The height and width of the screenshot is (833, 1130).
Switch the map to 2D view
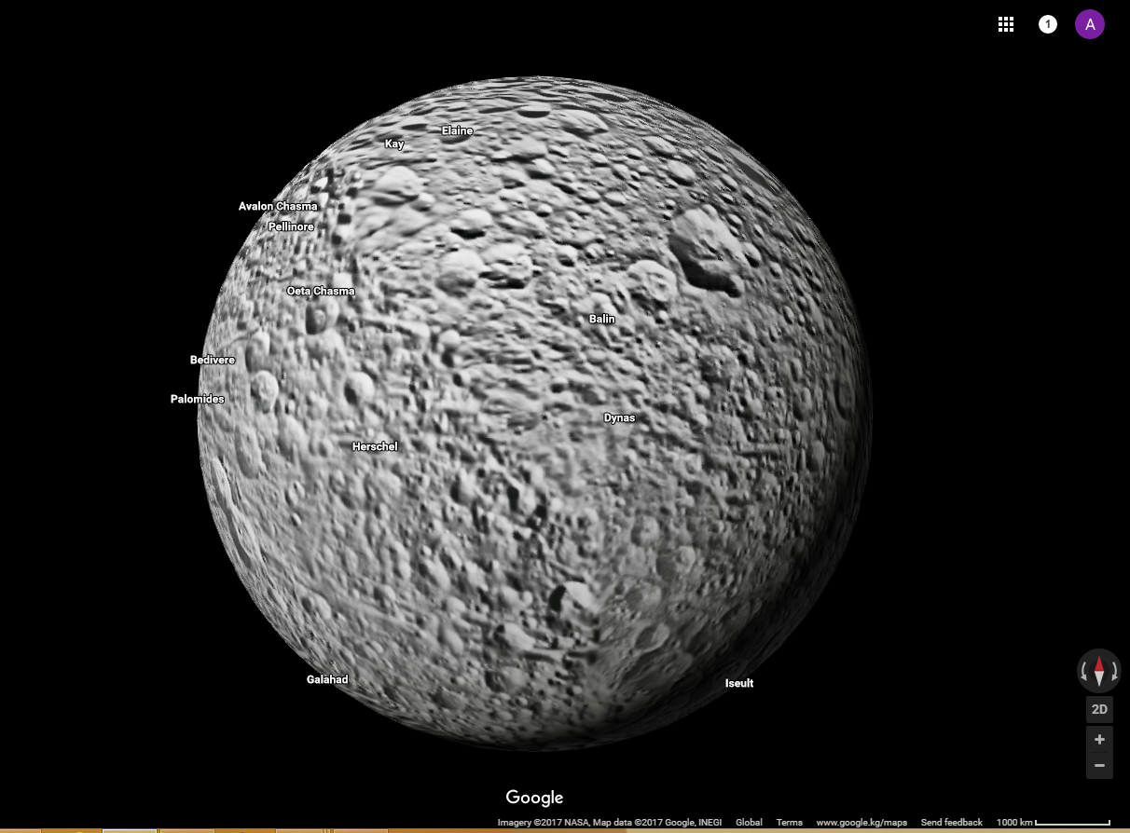[1099, 710]
